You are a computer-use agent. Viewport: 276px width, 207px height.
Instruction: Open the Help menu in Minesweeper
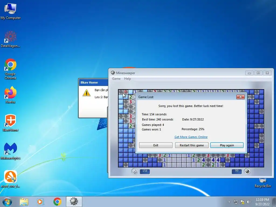coord(127,79)
